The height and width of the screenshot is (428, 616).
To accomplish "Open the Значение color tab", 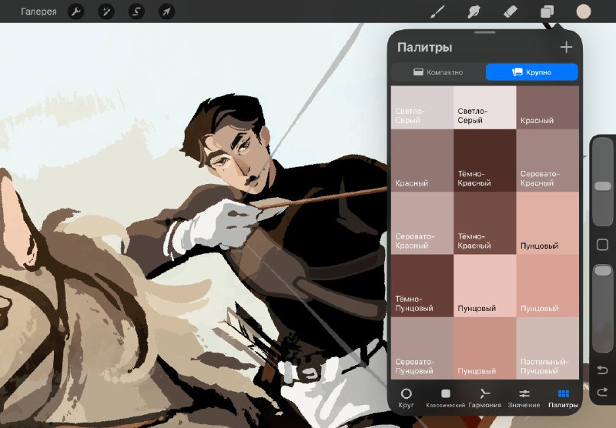I will point(524,398).
